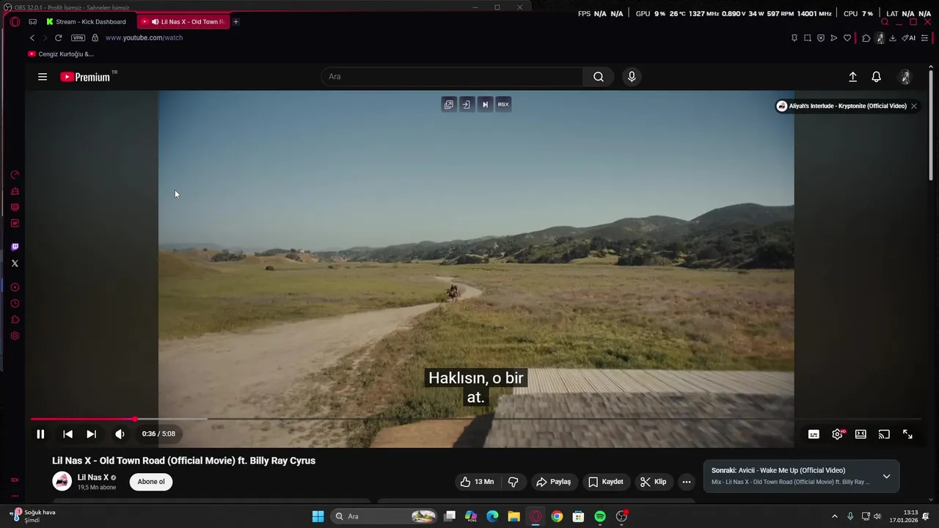Seek within the red video progress bar

[83, 419]
